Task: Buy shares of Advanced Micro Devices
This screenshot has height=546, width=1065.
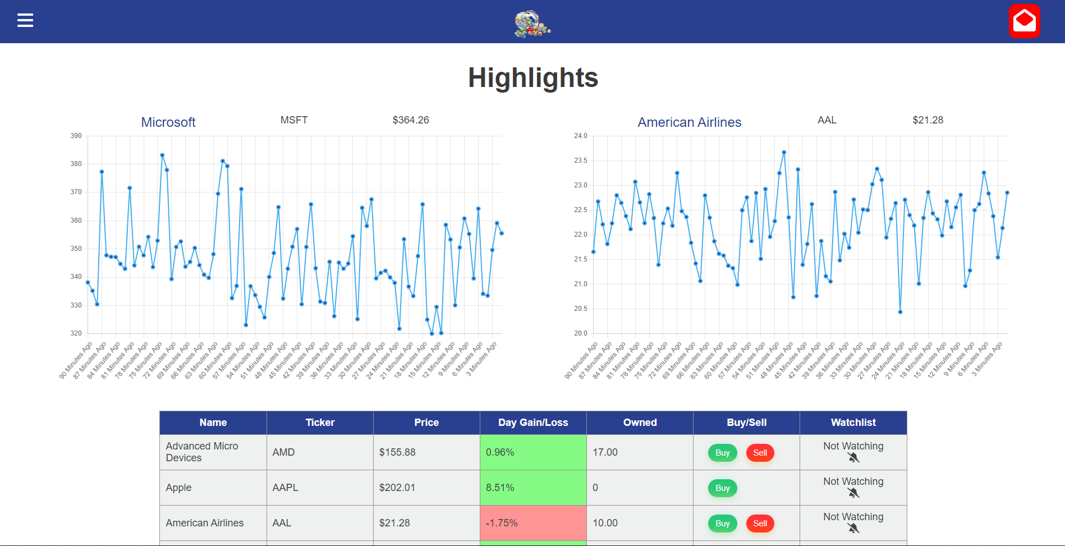Action: tap(722, 452)
